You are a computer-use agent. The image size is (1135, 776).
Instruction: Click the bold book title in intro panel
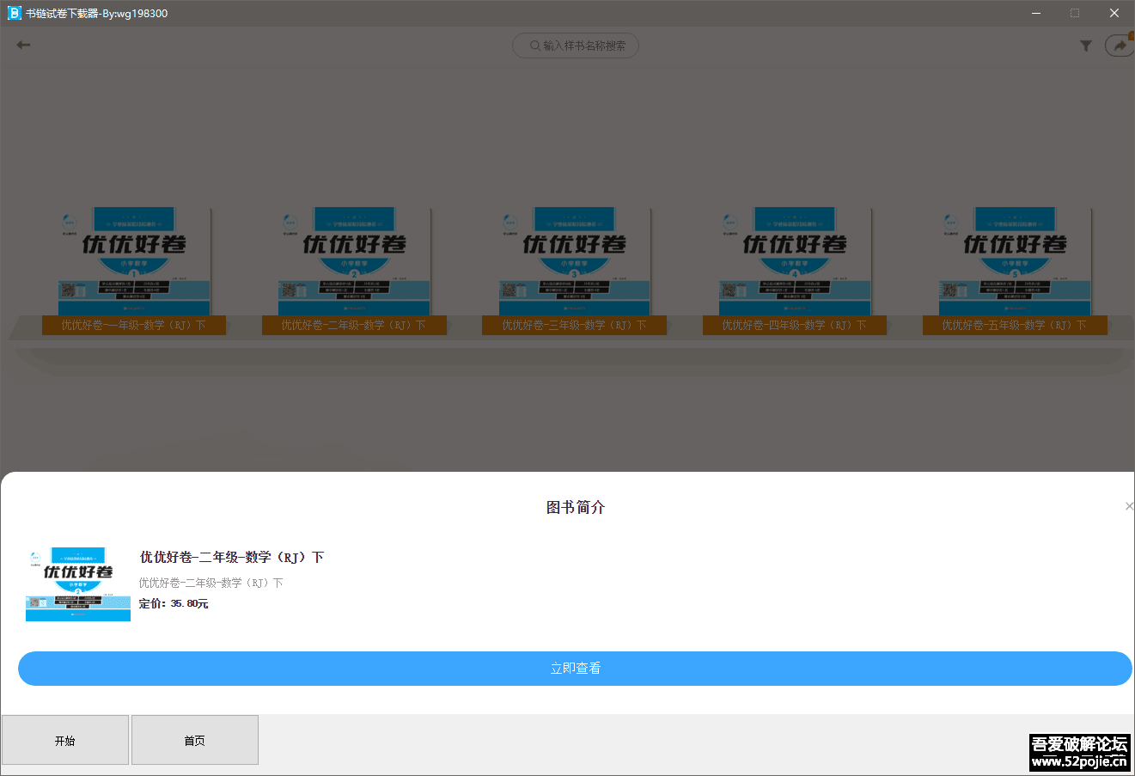[232, 557]
